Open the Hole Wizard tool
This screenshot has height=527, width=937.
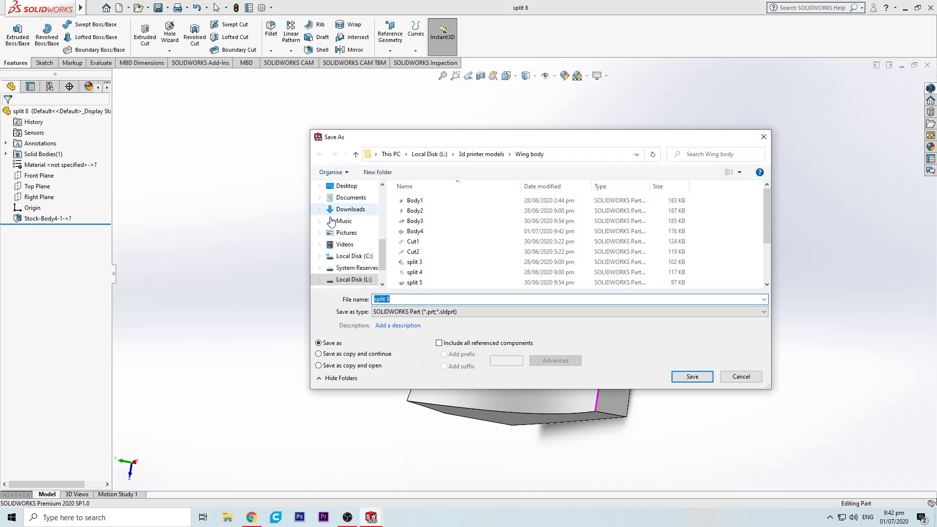(170, 32)
